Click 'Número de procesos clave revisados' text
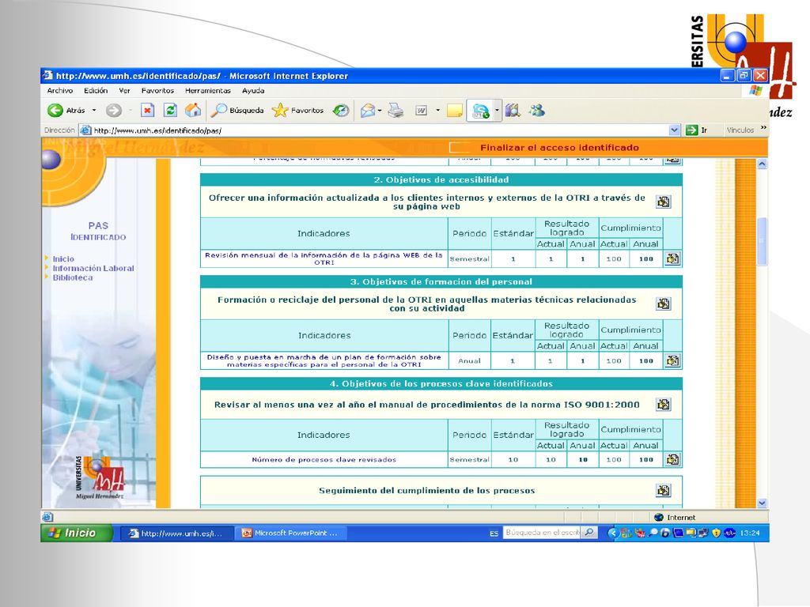Screen dimensions: 810x607 tap(324, 459)
